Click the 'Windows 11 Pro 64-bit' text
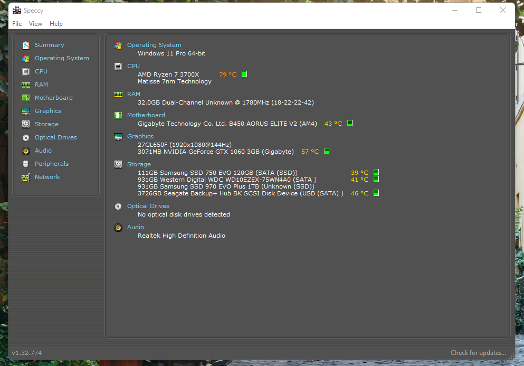Screen dimensions: 524x366 [172, 53]
